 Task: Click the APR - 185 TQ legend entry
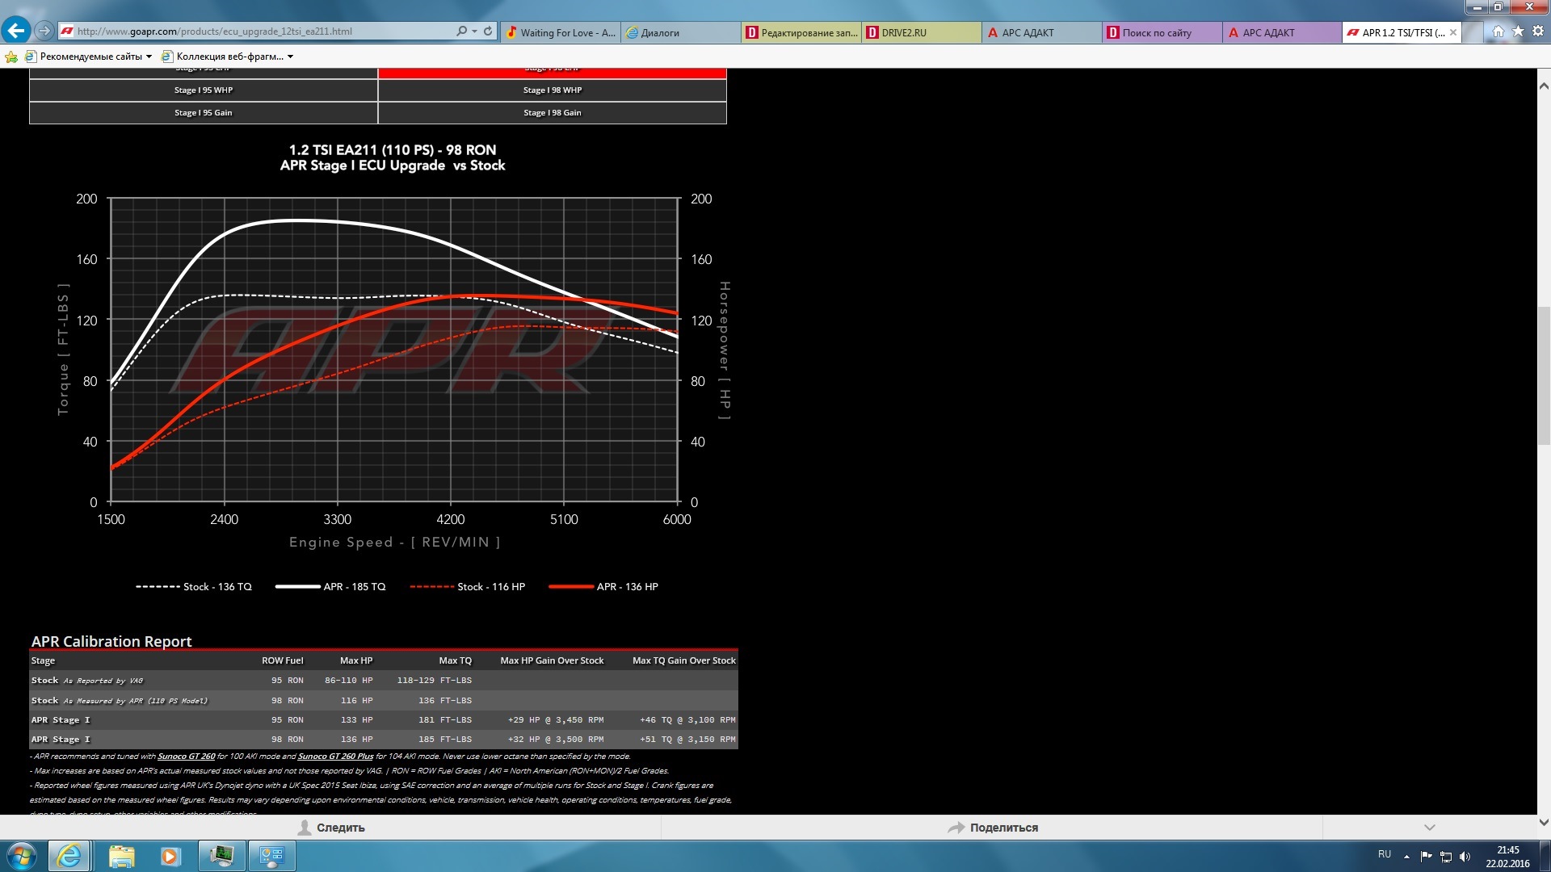tap(330, 587)
